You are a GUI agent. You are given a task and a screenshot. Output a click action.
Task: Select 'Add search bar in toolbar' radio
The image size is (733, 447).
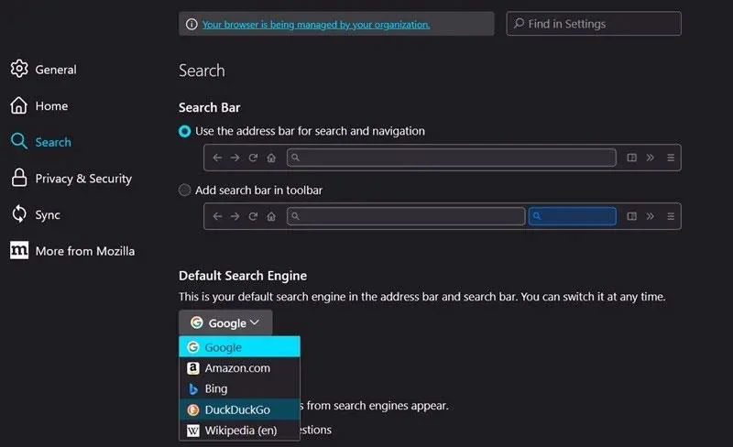tap(185, 190)
